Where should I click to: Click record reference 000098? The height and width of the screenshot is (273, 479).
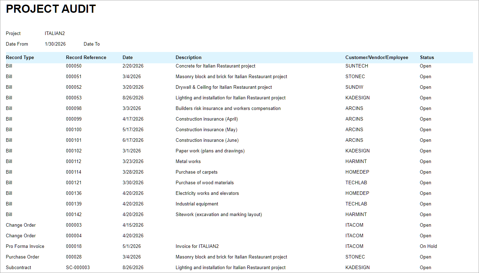pyautogui.click(x=74, y=108)
